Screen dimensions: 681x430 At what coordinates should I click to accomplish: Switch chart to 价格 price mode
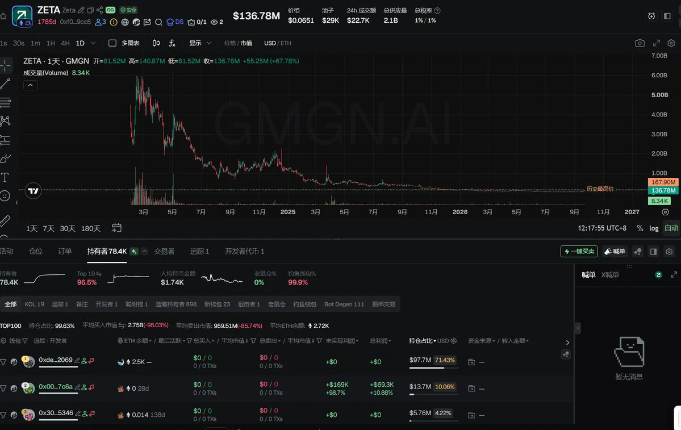[230, 43]
